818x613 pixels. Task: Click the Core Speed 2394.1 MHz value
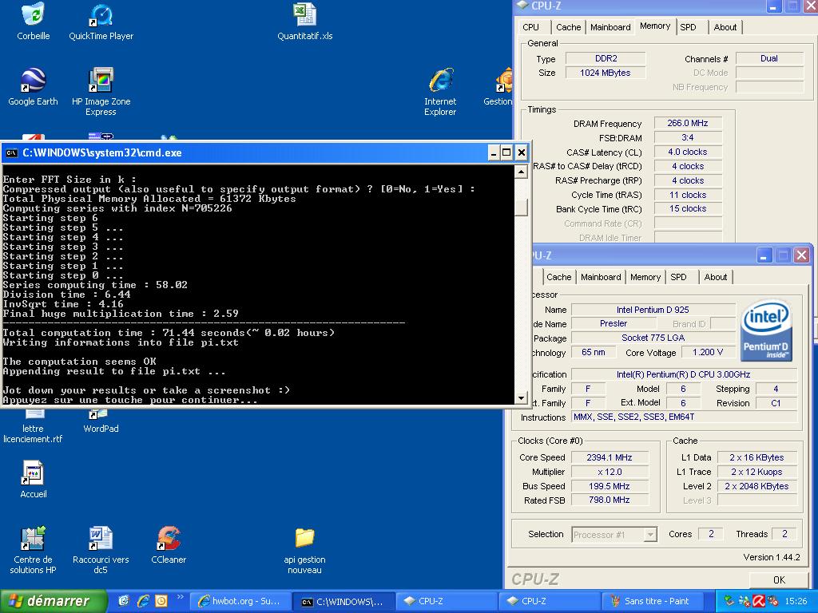coord(610,457)
